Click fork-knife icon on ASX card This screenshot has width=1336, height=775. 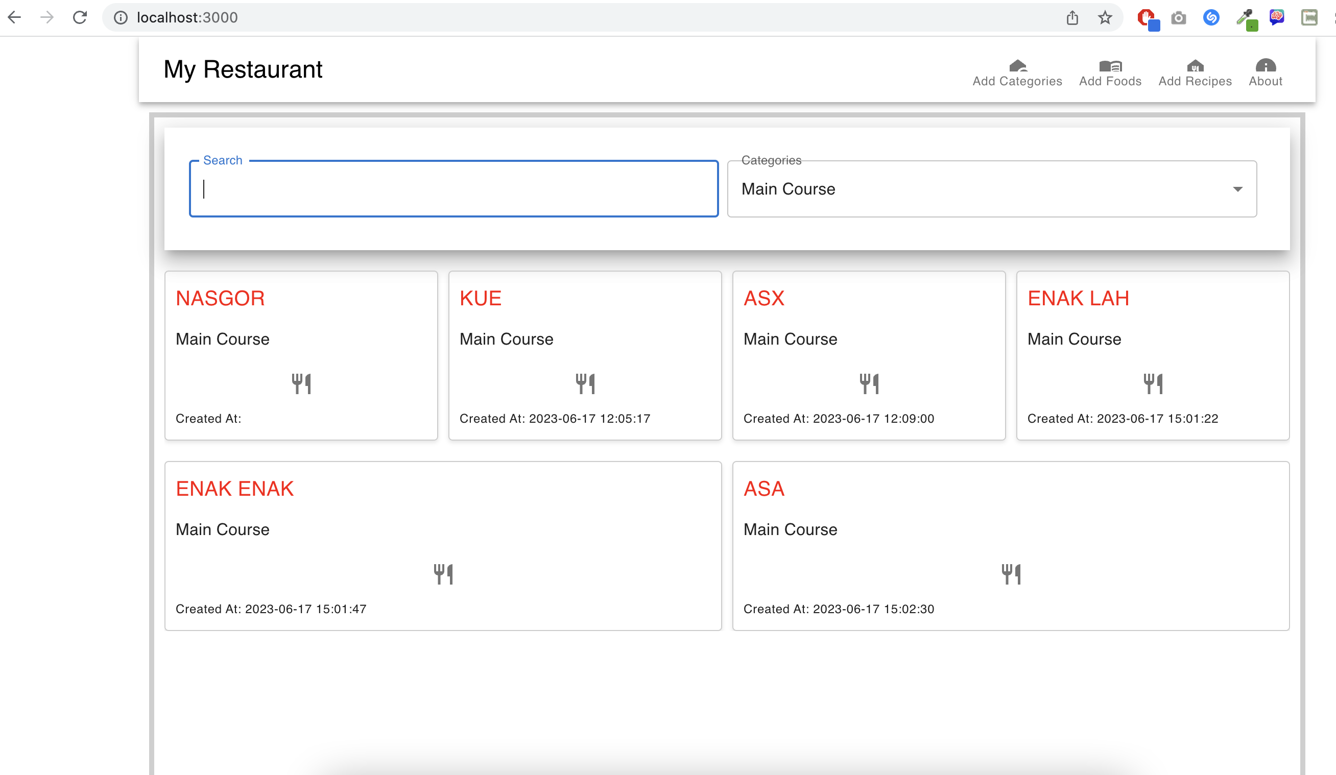pos(869,383)
